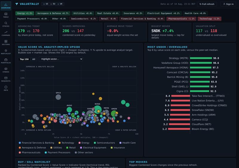239x168 pixels.
Task: Select the Semiconductors -0.2% chip
Action: tap(83, 19)
